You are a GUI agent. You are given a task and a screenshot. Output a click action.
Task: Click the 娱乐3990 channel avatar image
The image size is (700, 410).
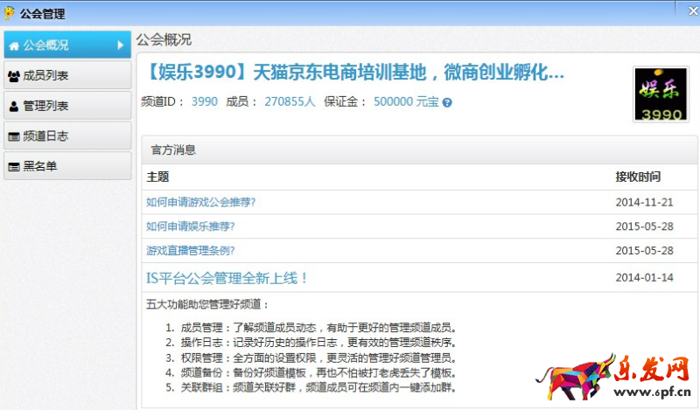click(x=661, y=94)
